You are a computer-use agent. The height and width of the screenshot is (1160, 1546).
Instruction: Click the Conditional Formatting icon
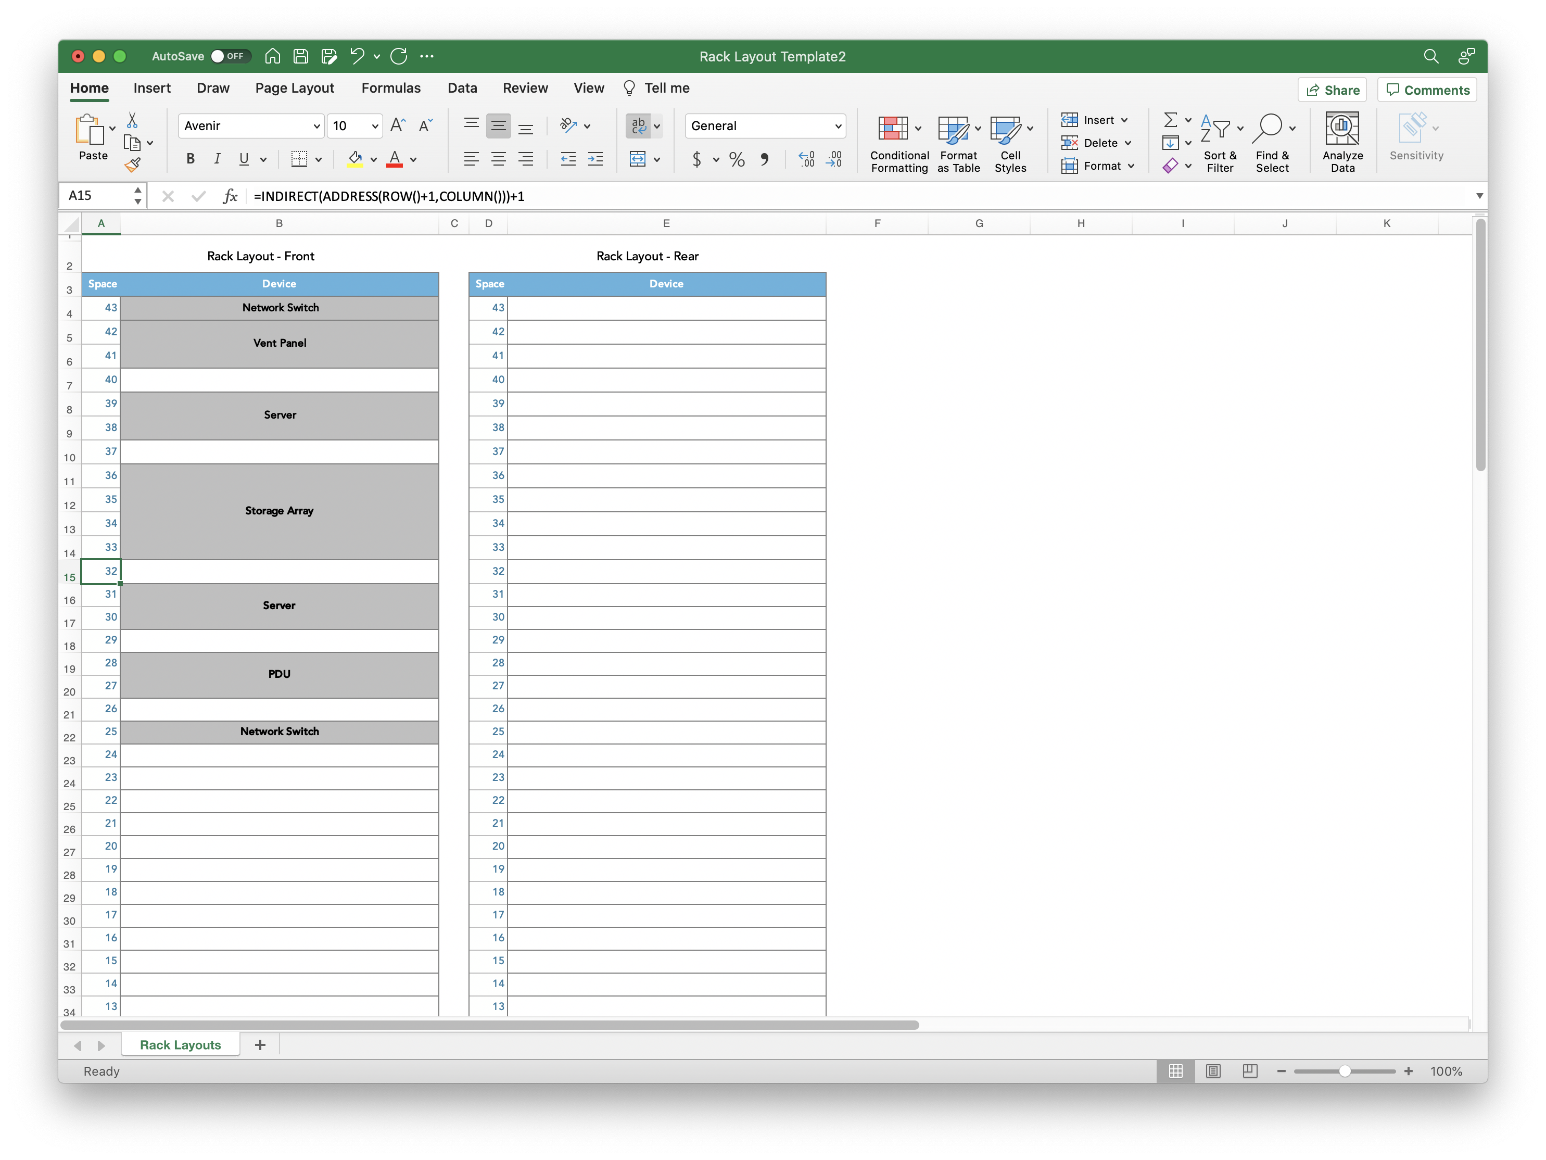point(893,129)
